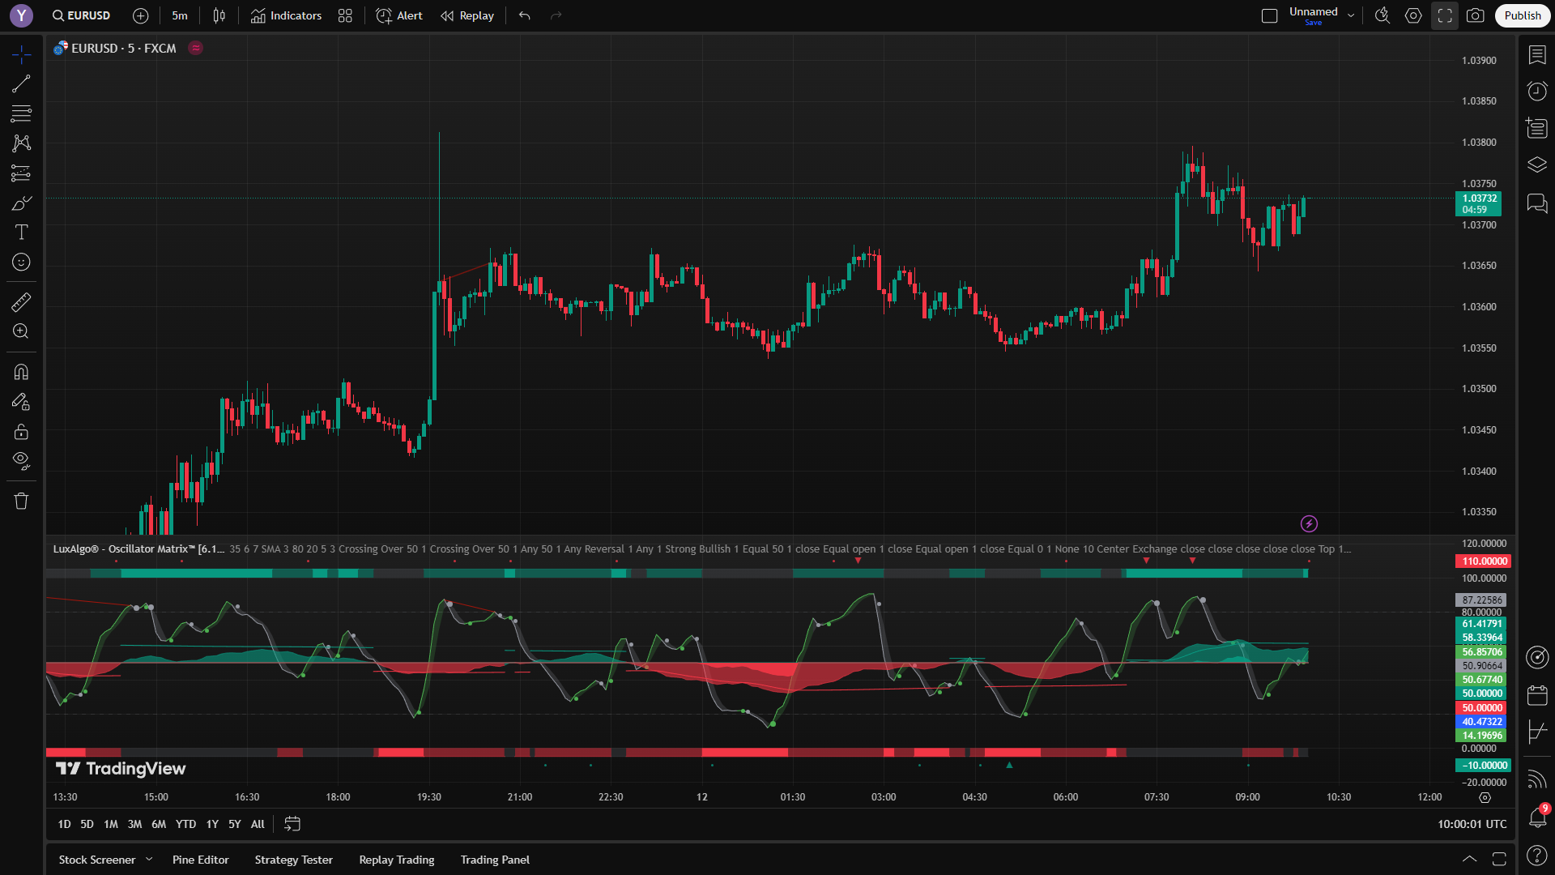Screen dimensions: 1555x875
Task: Select the Fibonacci retracement tool
Action: click(21, 113)
